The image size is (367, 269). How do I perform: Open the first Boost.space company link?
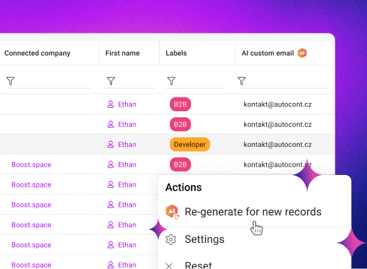(x=32, y=165)
